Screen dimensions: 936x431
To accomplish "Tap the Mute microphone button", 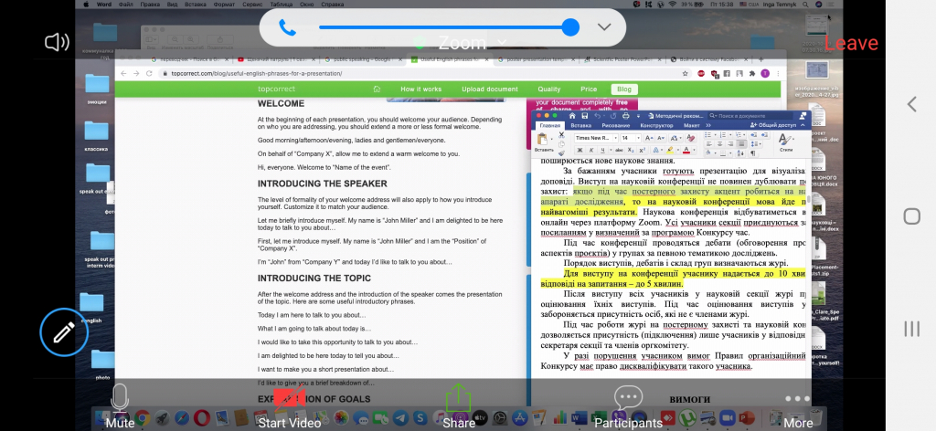I will click(x=120, y=405).
